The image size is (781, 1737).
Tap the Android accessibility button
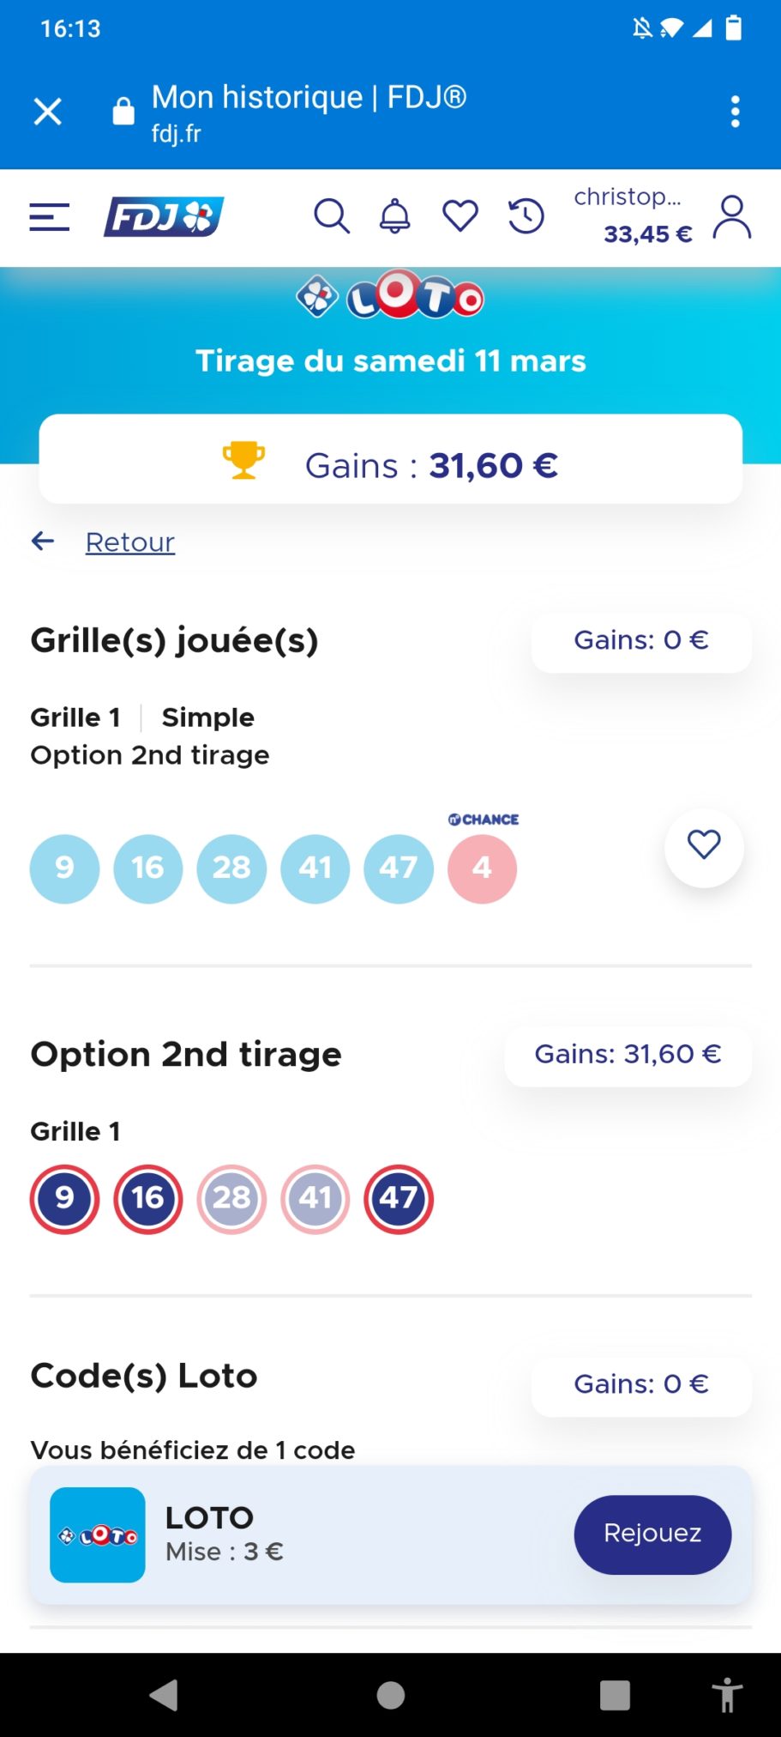click(727, 1695)
